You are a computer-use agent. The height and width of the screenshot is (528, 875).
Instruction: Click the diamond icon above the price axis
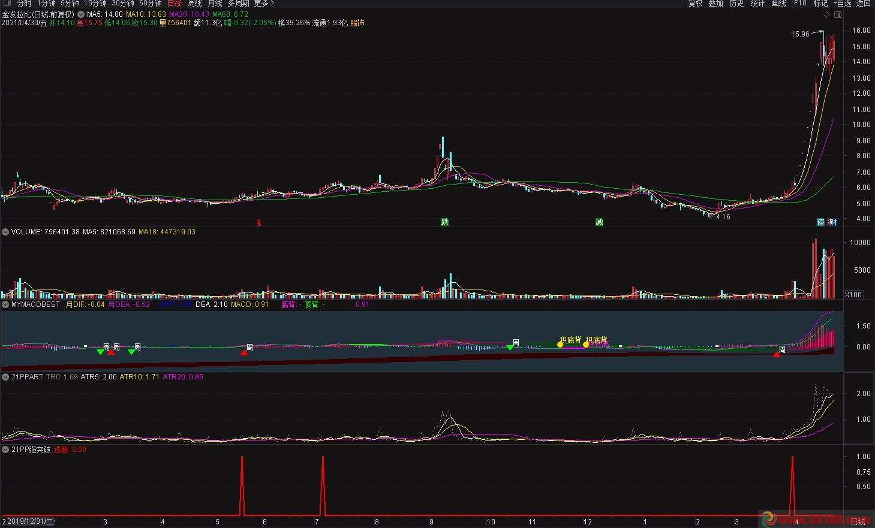tap(827, 14)
